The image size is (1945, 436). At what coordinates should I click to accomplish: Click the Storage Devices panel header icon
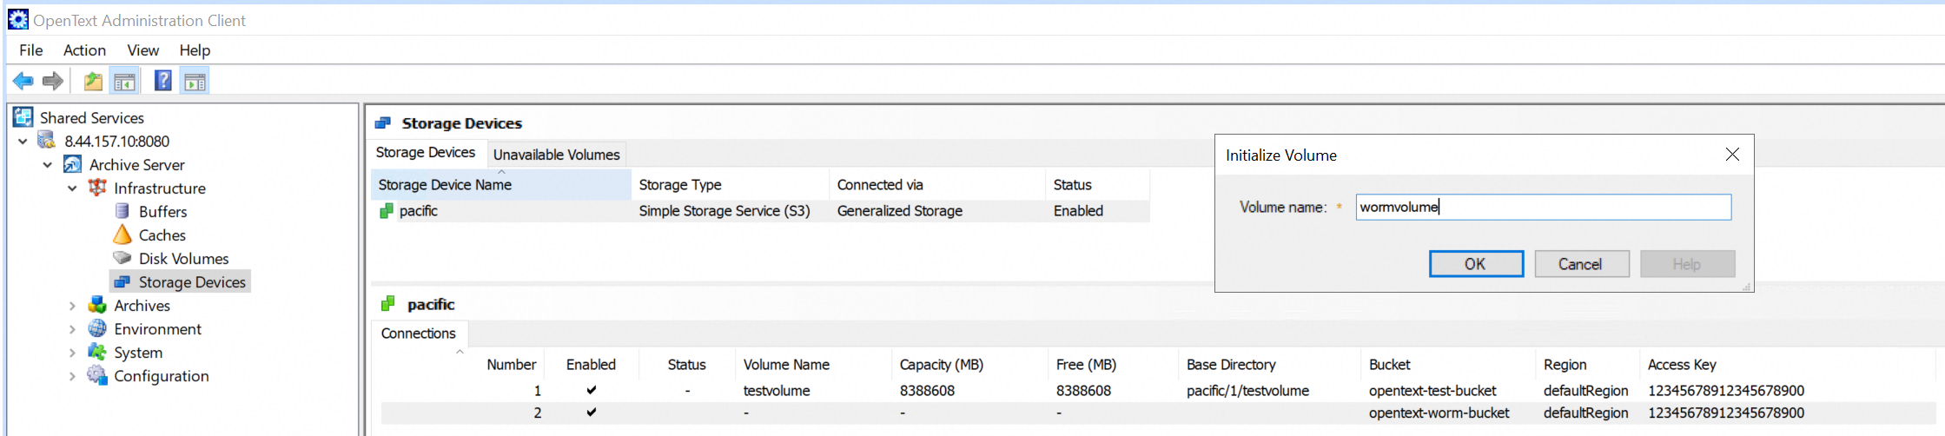coord(383,123)
